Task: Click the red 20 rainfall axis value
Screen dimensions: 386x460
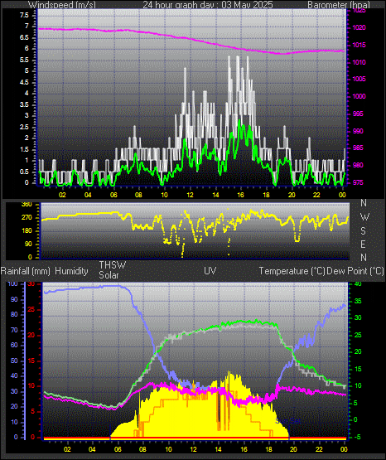Action: coord(31,335)
